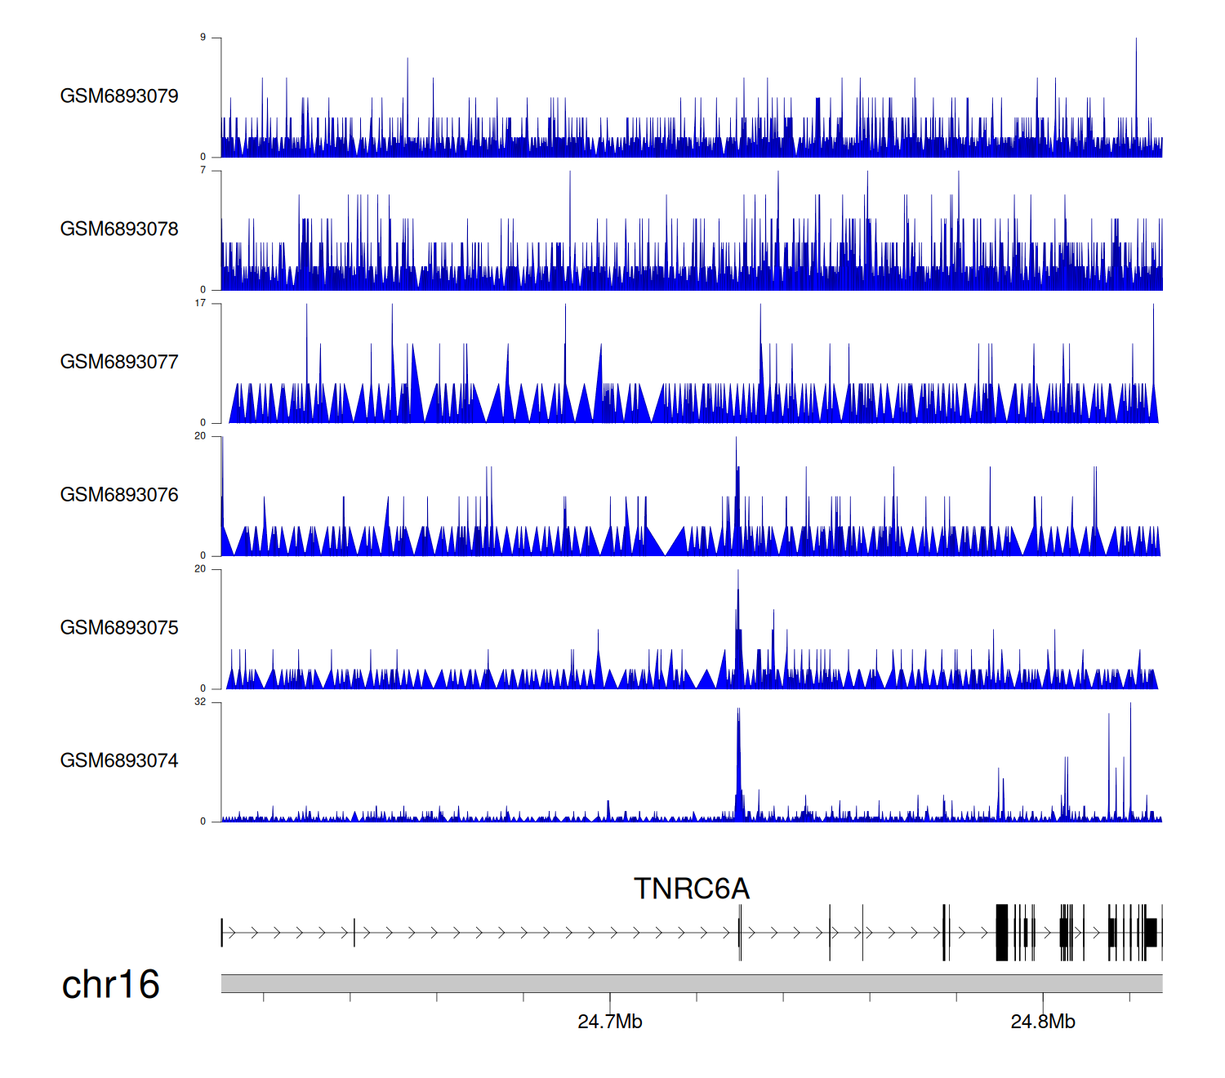Screen dimensions: 1225x1078
Task: Select the GSM6893076 track label
Action: (x=119, y=495)
